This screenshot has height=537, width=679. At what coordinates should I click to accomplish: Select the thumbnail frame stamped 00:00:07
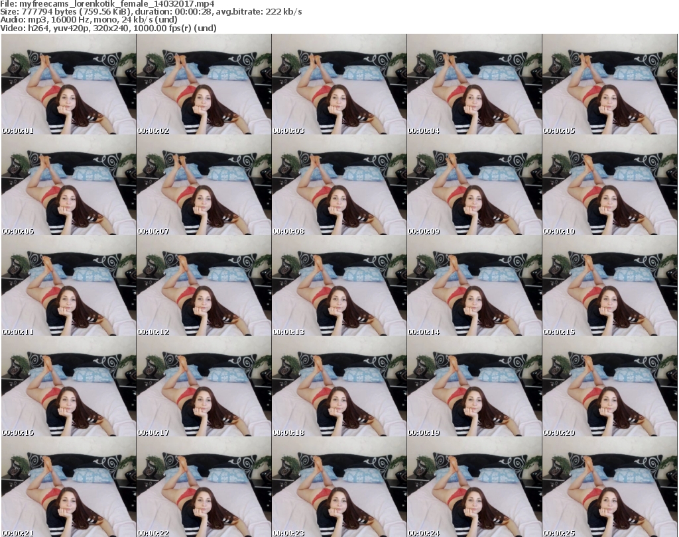pos(204,185)
